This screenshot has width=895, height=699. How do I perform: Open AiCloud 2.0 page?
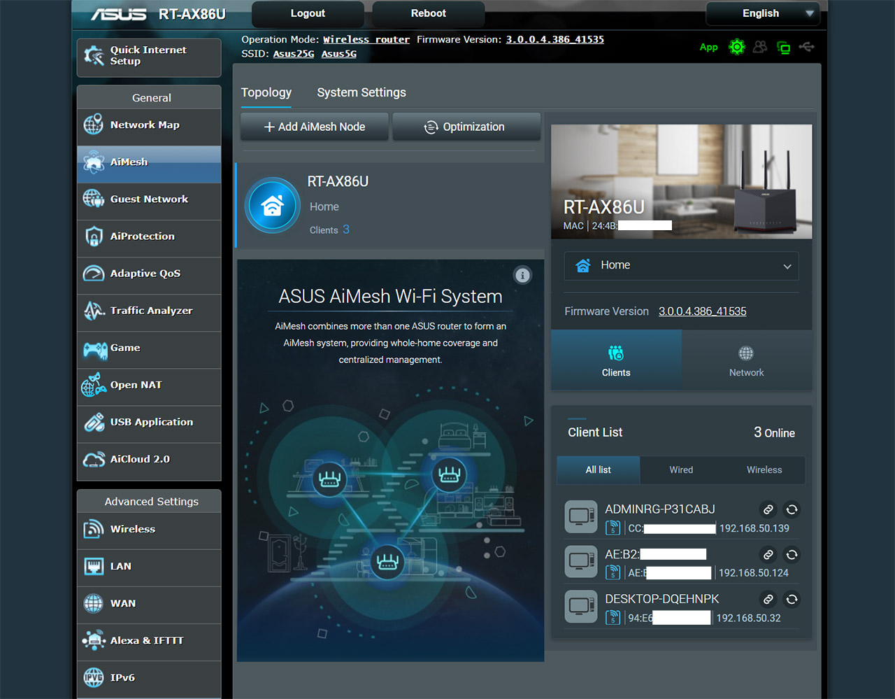coord(149,460)
